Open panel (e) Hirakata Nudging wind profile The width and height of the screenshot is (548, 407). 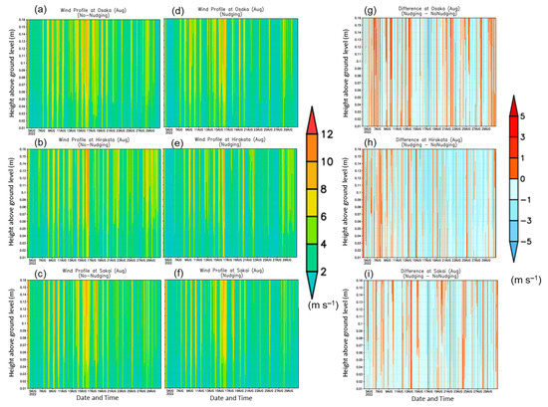coord(230,203)
